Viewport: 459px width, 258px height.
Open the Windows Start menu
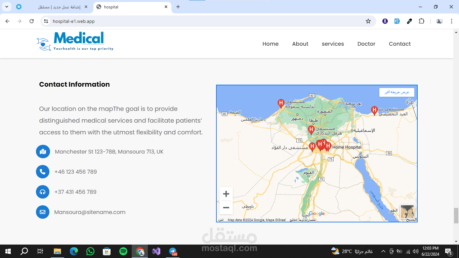click(8, 251)
